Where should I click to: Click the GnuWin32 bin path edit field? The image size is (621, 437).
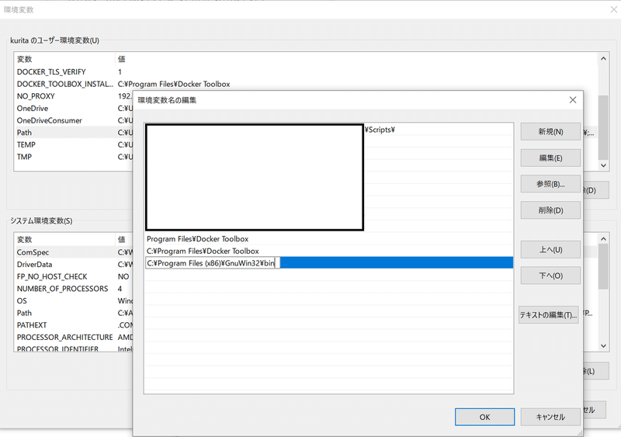(213, 263)
